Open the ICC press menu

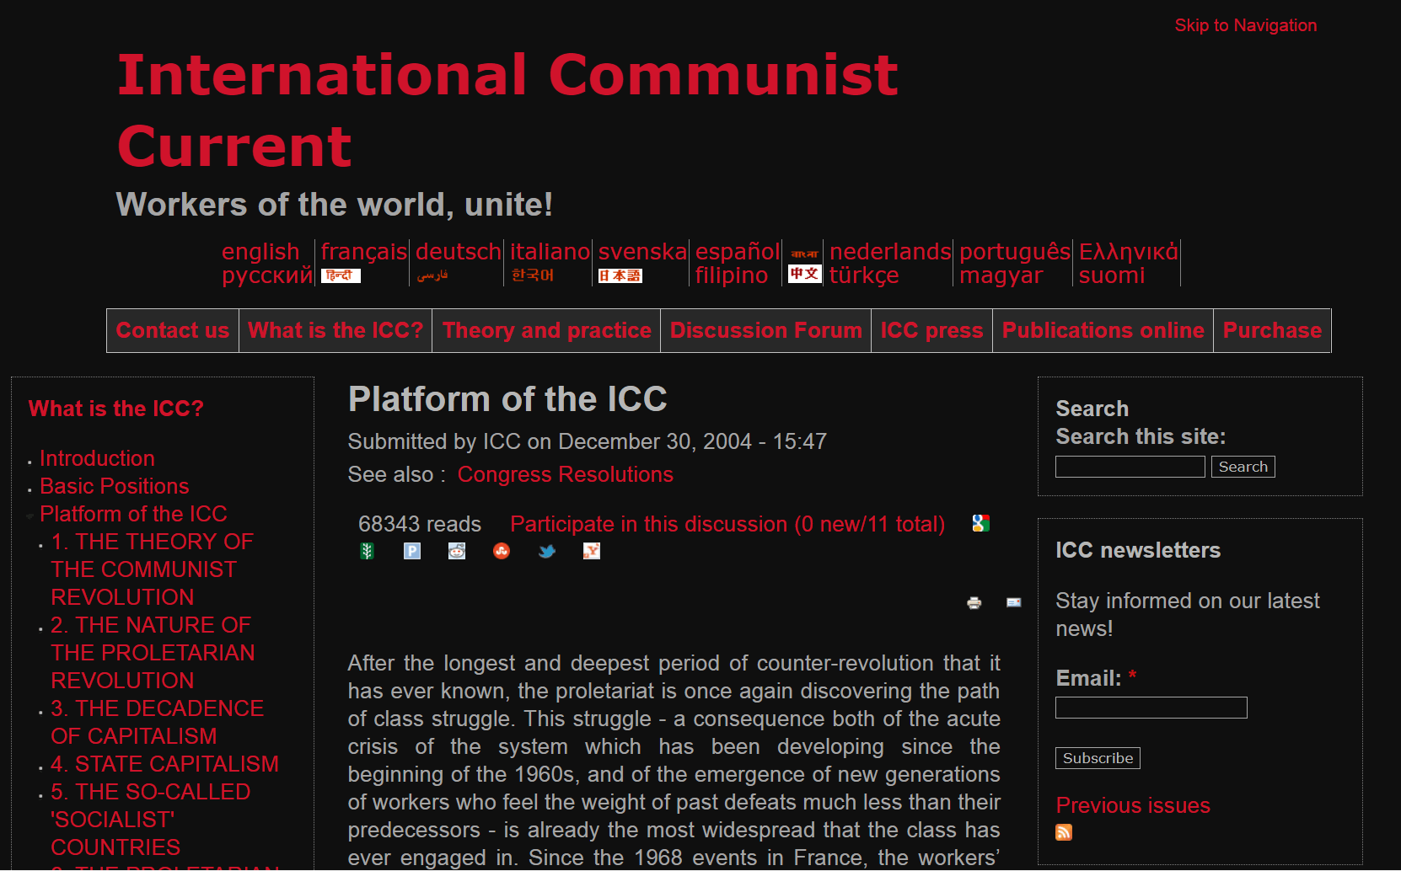[x=931, y=330]
